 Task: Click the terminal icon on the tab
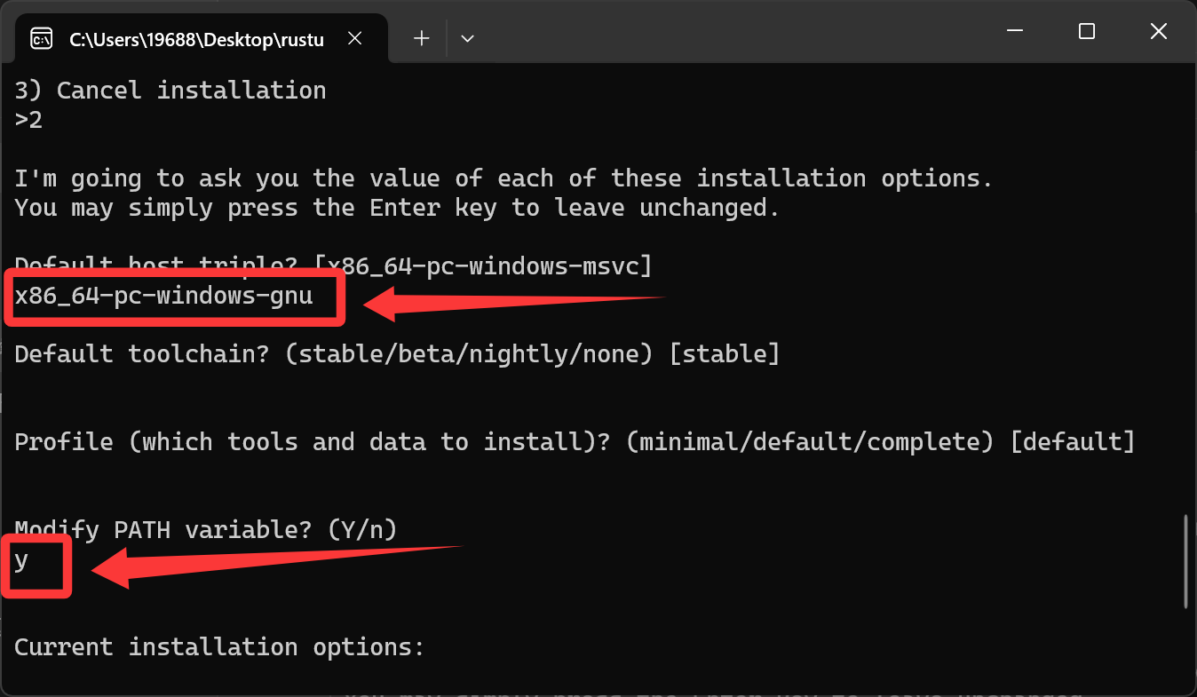point(41,39)
